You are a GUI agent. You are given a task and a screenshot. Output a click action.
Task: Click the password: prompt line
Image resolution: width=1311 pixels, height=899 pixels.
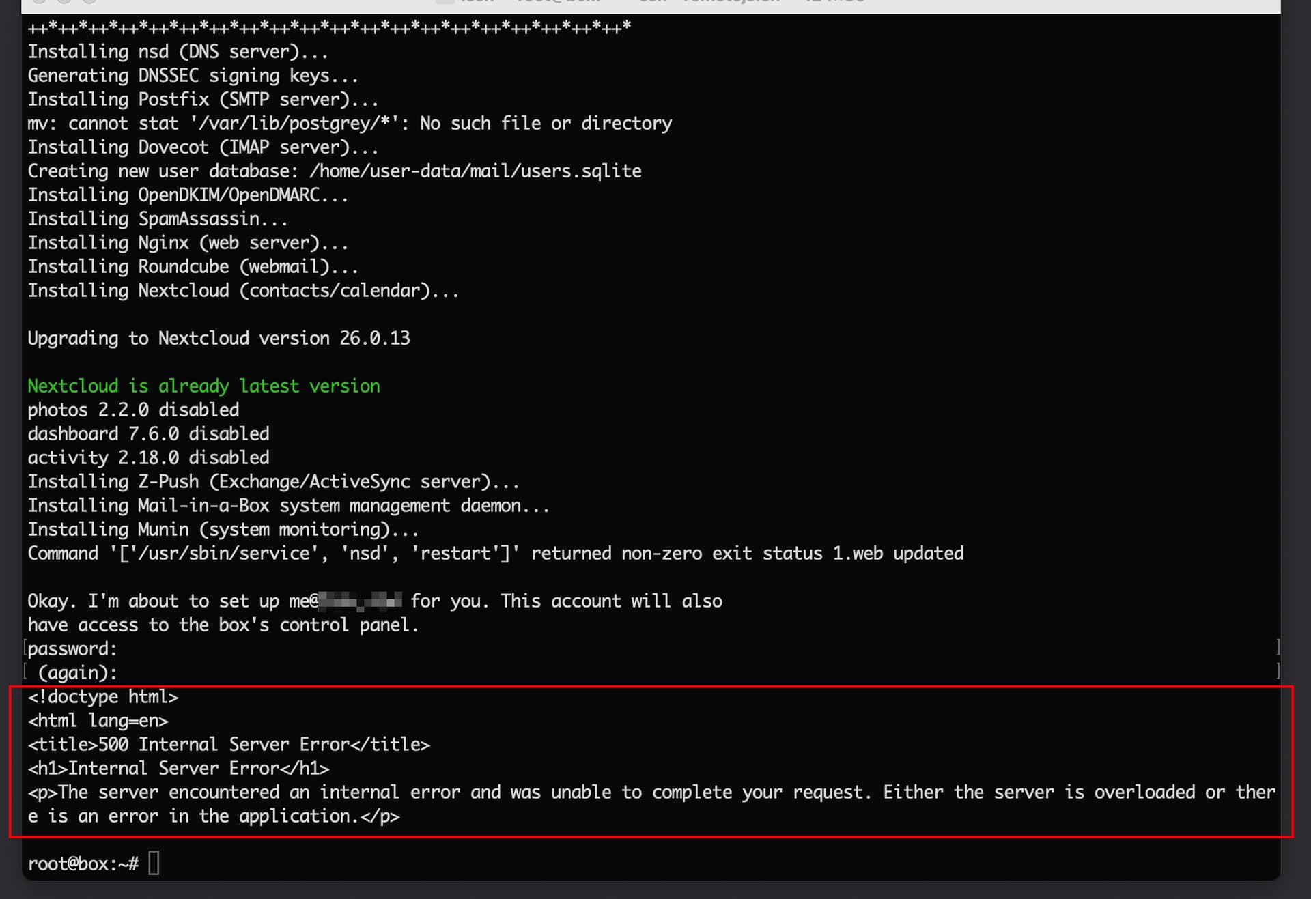pyautogui.click(x=72, y=649)
